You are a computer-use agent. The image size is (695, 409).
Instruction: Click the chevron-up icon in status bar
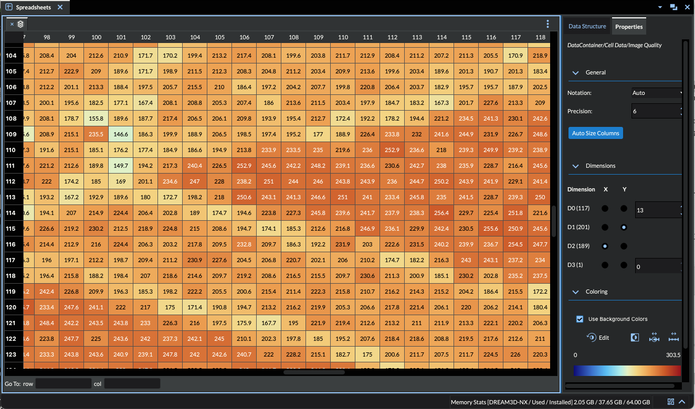click(x=682, y=402)
